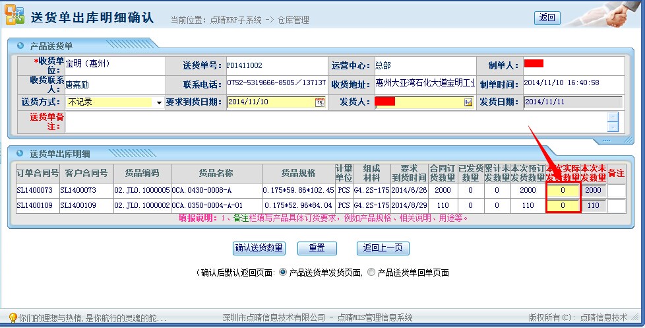Screen dimensions: 645x328
Task: Click the 备注 cell for order SL1400073
Action: tap(616, 190)
